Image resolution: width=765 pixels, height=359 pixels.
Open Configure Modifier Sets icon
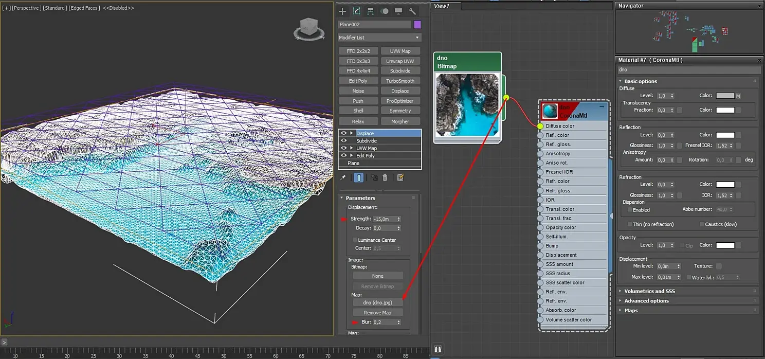[400, 177]
